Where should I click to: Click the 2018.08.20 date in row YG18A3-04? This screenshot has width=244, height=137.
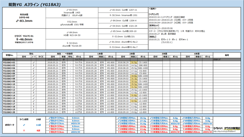point(123,68)
